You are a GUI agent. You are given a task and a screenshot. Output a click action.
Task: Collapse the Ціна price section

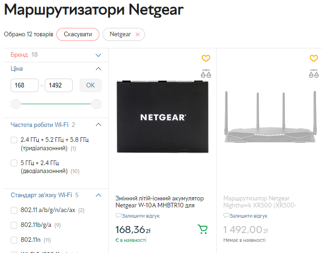pos(98,69)
